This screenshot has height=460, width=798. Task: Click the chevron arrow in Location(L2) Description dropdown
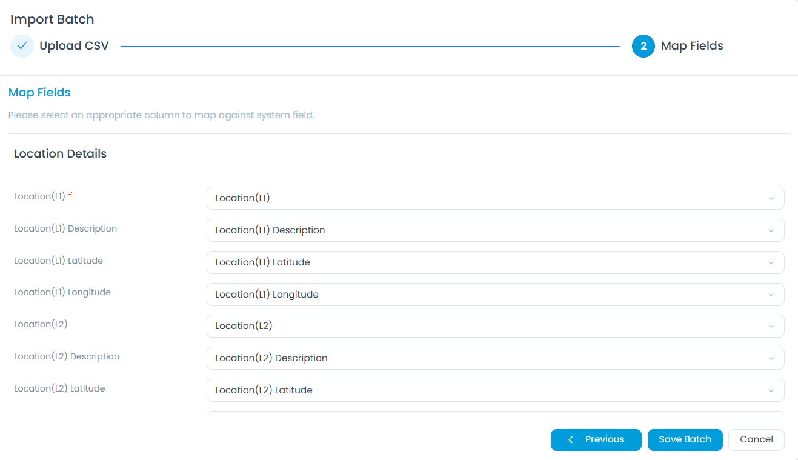[x=771, y=359]
